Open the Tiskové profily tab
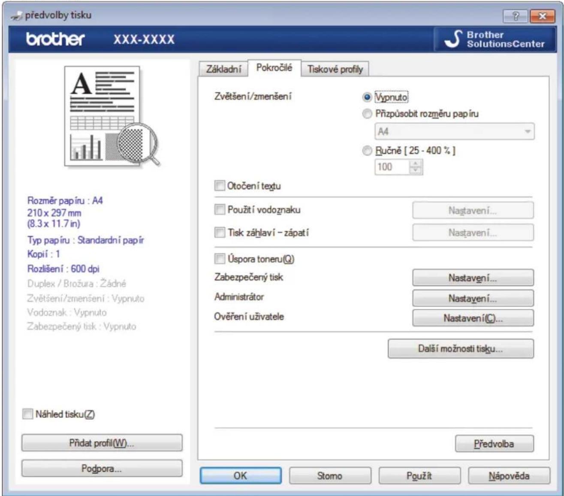The width and height of the screenshot is (564, 496). [x=335, y=69]
